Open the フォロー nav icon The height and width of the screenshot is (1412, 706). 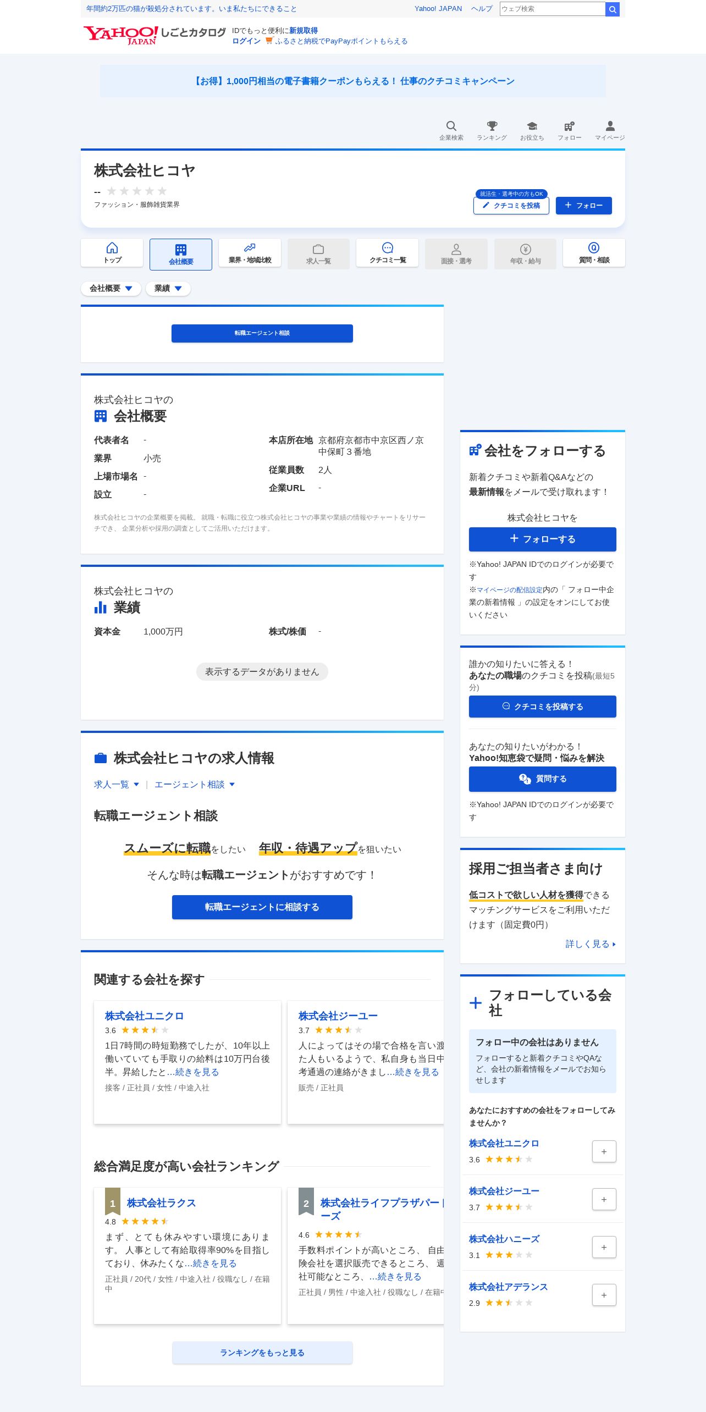(569, 130)
